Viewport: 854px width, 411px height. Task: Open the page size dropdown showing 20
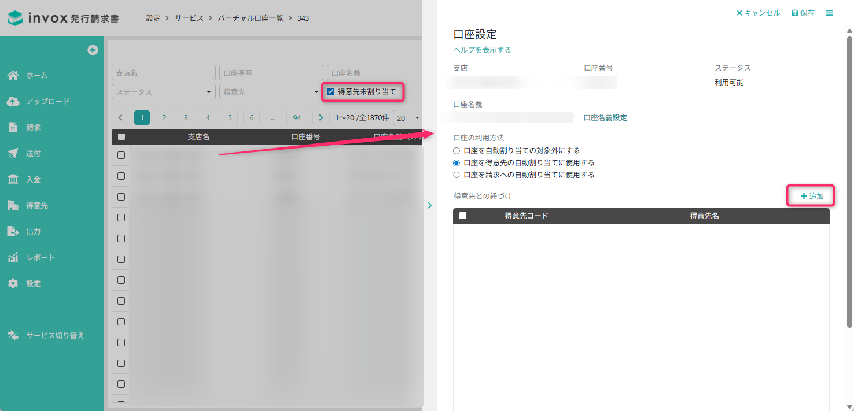407,118
